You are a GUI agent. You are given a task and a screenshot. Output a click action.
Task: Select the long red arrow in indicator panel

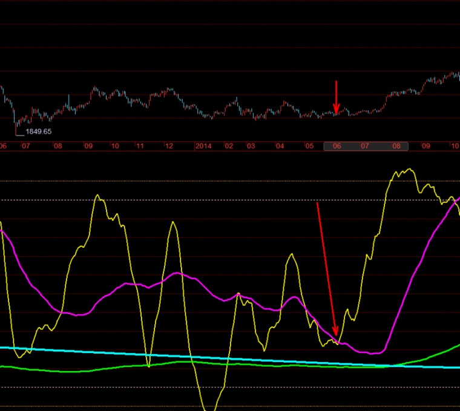(x=326, y=266)
